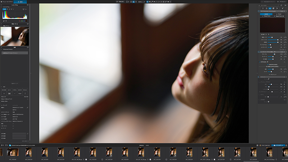288x162 pixels.
Task: Collapse the Advanced History section
Action: 1,49
